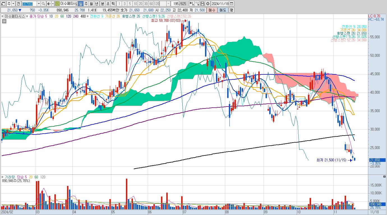Open the calendar date picker icon
The height and width of the screenshot is (215, 387).
pos(232,4)
